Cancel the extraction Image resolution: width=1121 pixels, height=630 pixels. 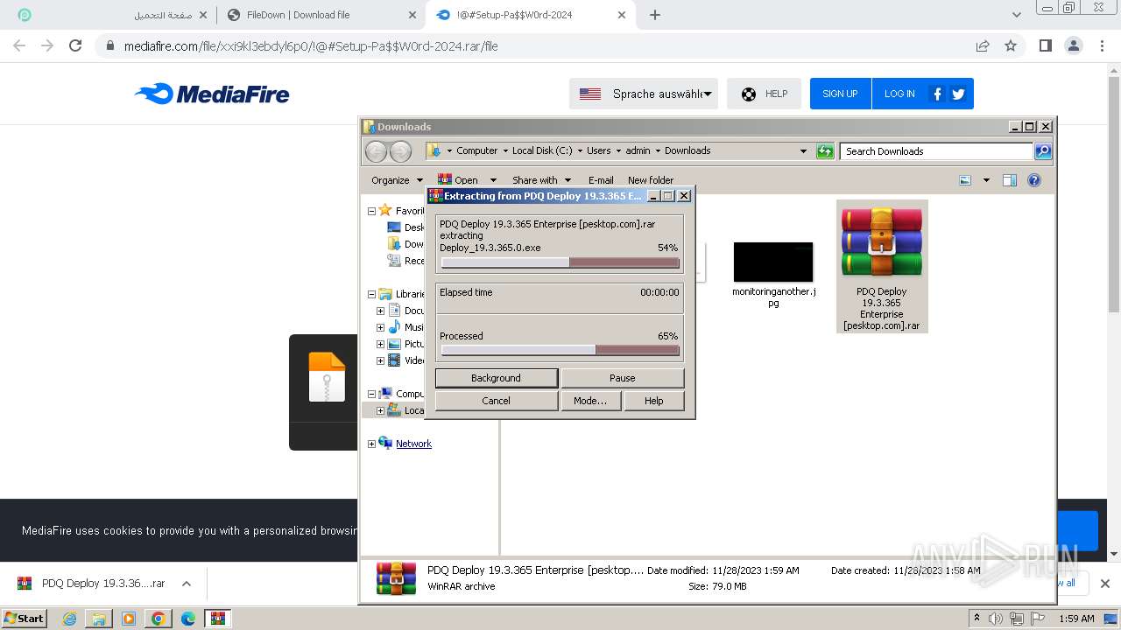(x=497, y=401)
